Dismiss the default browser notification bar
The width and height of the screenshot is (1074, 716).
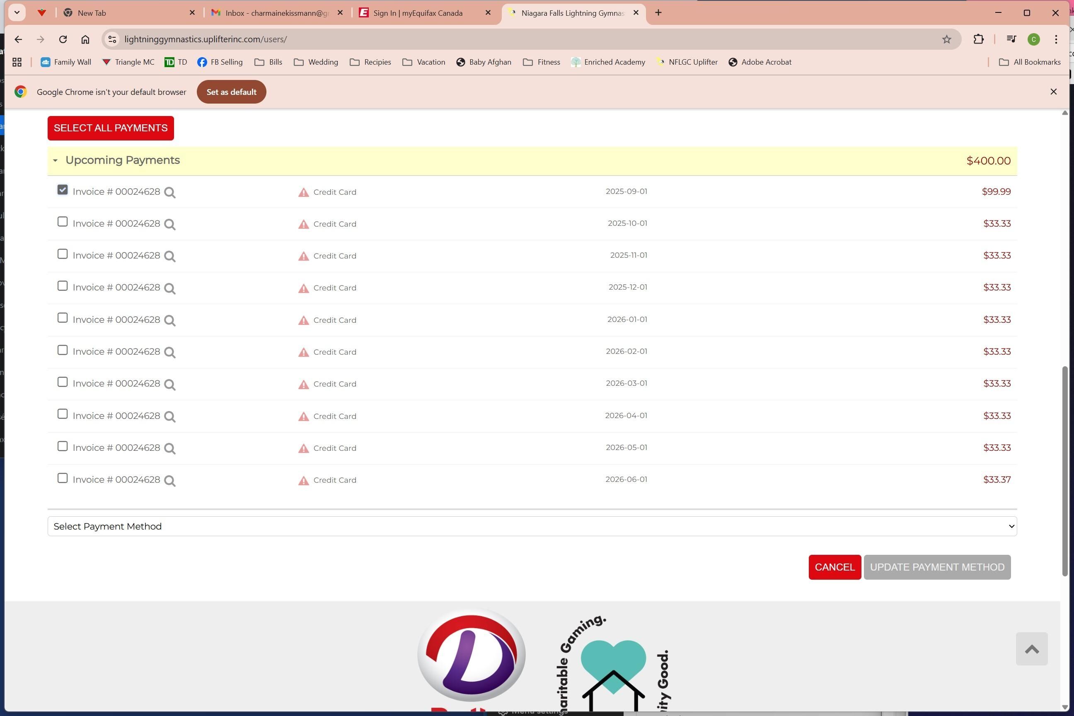[x=1053, y=92]
